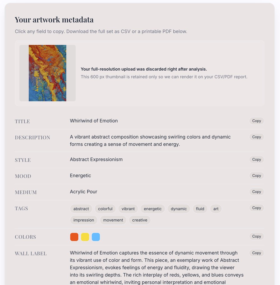The width and height of the screenshot is (280, 285).
Task: Click the artwork thumbnail image
Action: (x=48, y=73)
